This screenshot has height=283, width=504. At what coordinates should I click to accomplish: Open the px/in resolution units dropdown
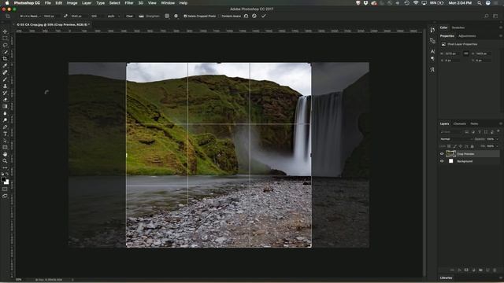point(113,16)
